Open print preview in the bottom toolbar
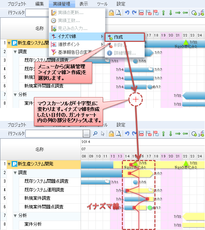205x230 pixels. click(118, 134)
